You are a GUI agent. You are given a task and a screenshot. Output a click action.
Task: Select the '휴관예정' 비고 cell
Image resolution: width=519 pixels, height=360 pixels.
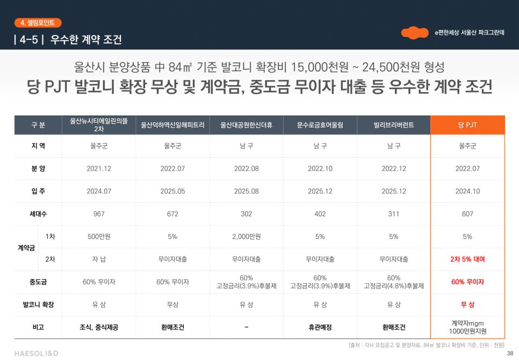click(x=320, y=328)
